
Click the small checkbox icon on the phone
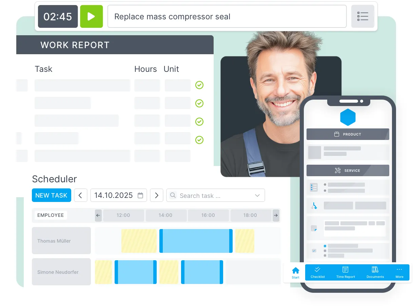[314, 250]
